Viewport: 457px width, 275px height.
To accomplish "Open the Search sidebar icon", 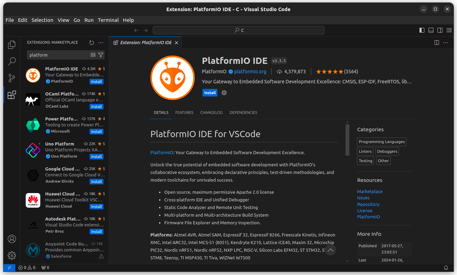I will click(x=11, y=61).
